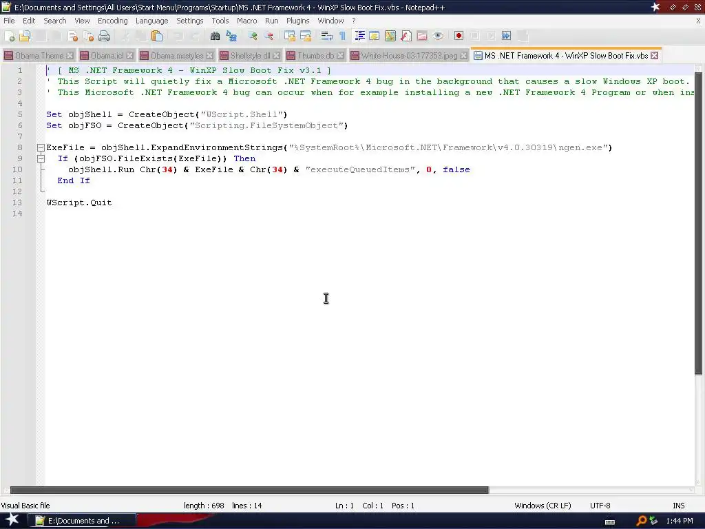The image size is (705, 529).
Task: Open the Language menu
Action: (x=152, y=21)
